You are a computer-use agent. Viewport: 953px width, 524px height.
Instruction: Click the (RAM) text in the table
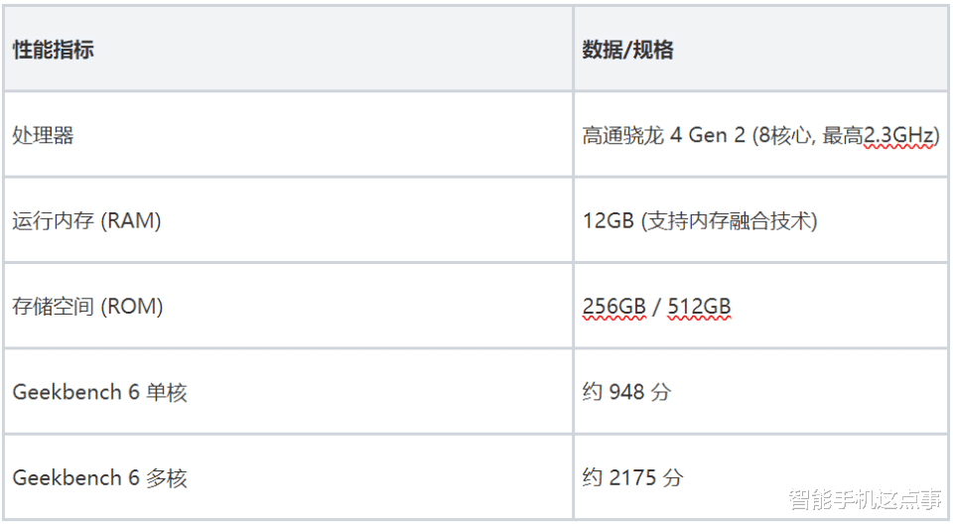point(131,220)
